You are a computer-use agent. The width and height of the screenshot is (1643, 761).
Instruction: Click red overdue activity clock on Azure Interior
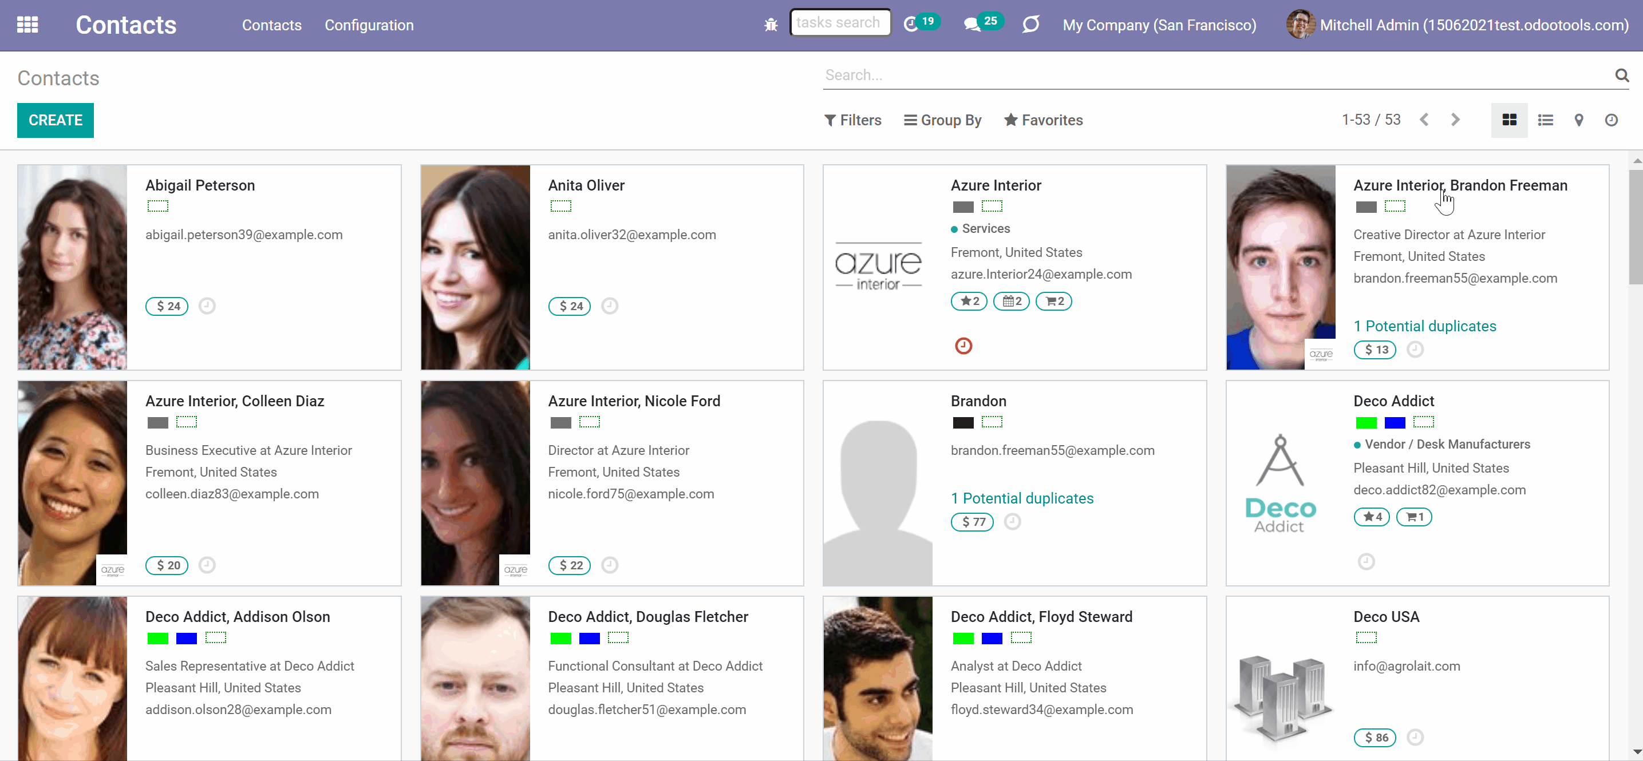(963, 346)
